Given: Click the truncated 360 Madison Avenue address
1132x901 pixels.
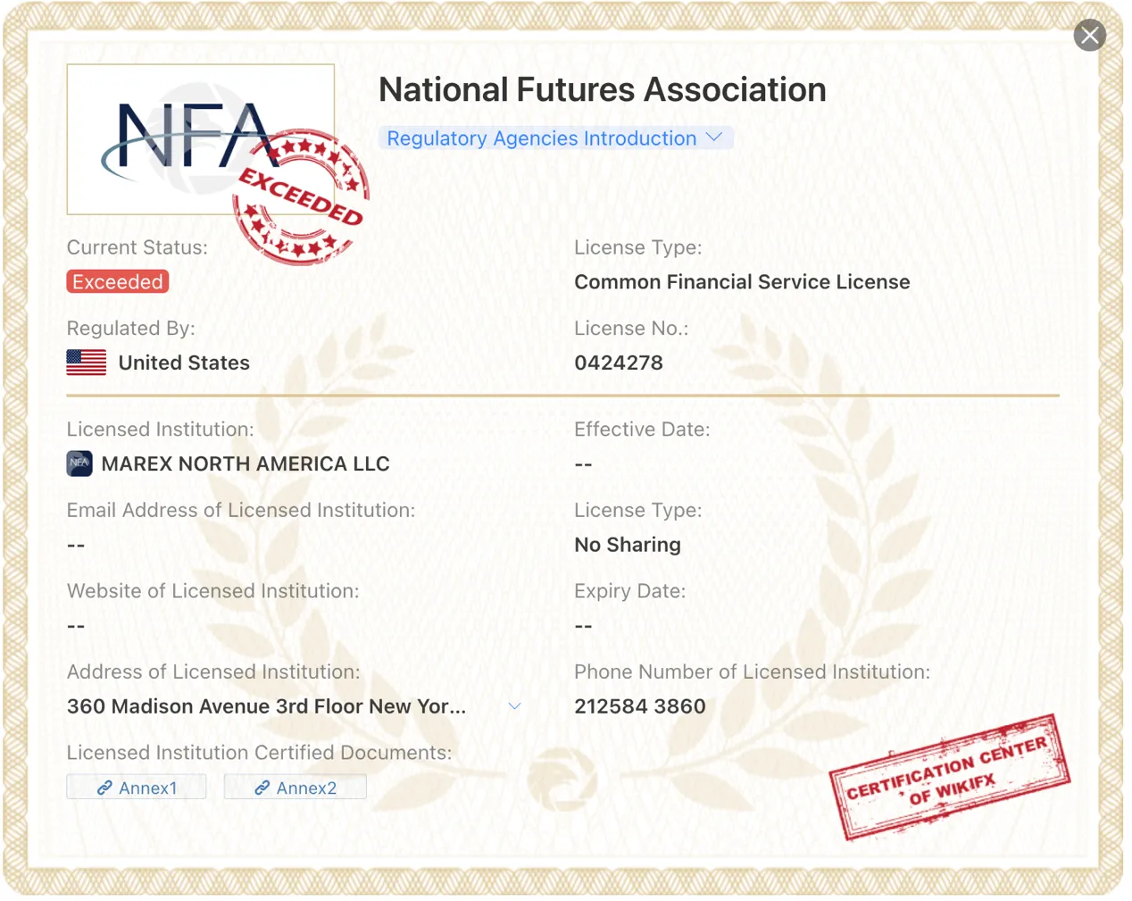Looking at the screenshot, I should pos(266,706).
